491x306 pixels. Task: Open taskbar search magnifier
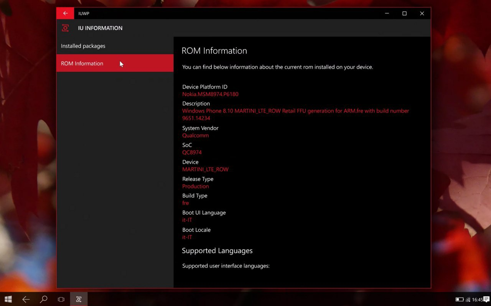click(x=44, y=299)
